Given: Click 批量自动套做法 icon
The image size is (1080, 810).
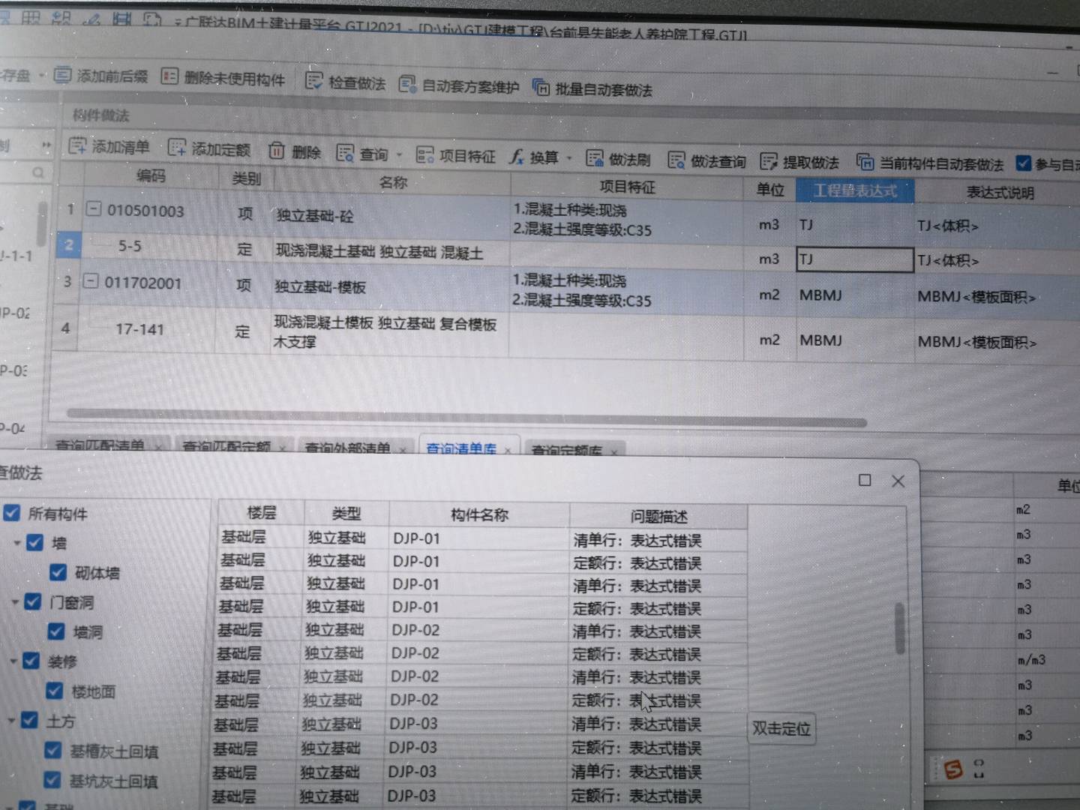Looking at the screenshot, I should click(x=541, y=88).
